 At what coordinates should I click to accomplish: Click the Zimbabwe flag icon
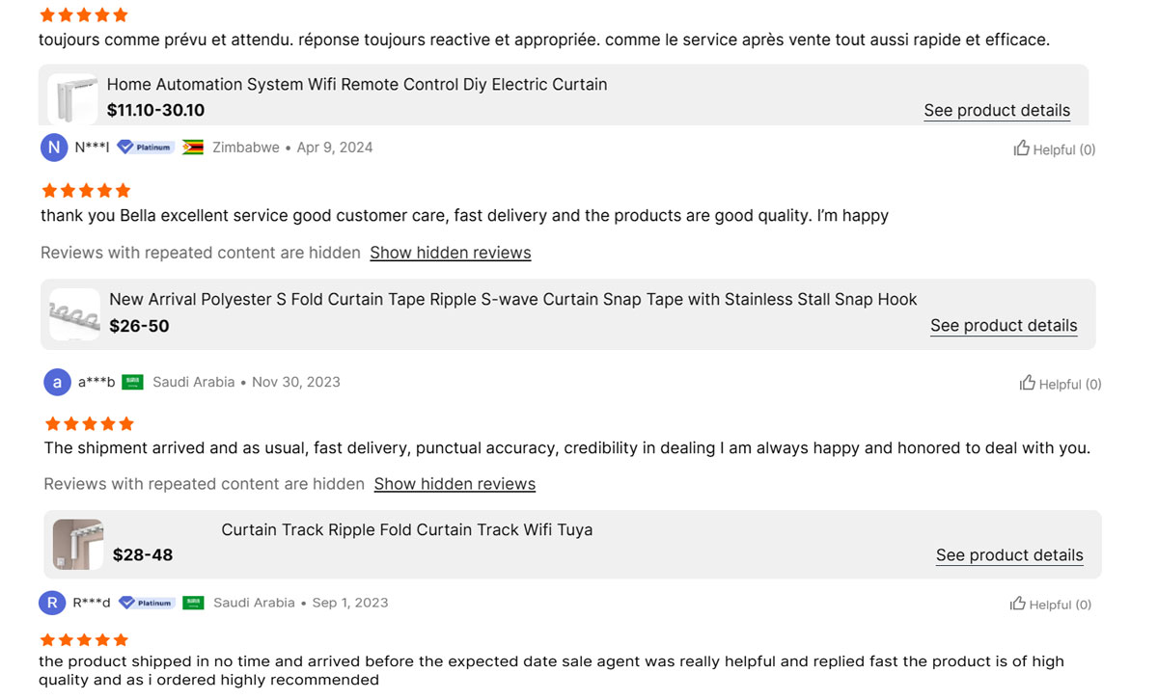(193, 148)
